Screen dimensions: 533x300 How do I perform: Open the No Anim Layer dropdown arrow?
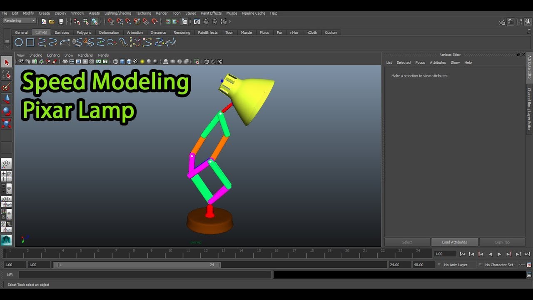pyautogui.click(x=438, y=265)
